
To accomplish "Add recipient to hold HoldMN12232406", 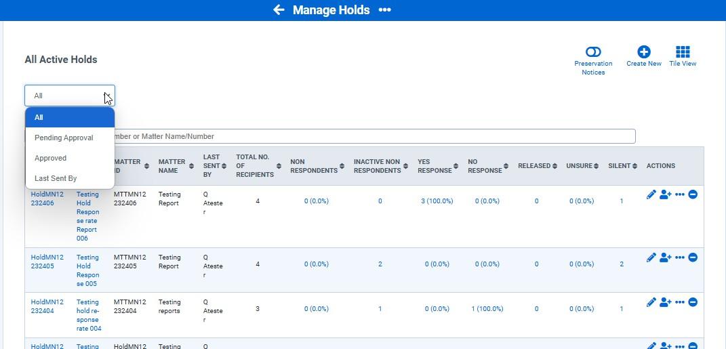I will tap(666, 195).
